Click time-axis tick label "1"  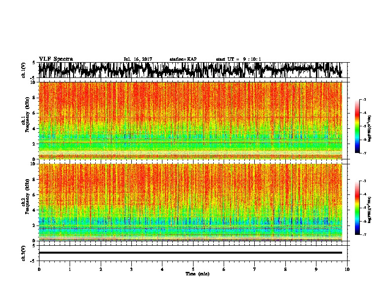(x=70, y=269)
